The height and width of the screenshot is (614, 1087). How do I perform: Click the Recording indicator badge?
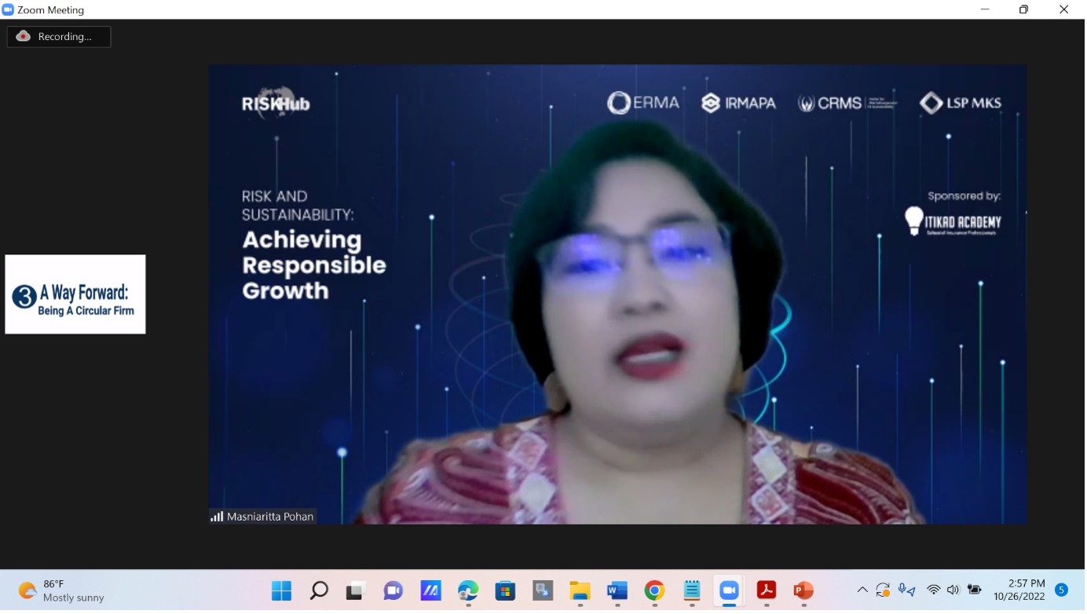pyautogui.click(x=59, y=37)
